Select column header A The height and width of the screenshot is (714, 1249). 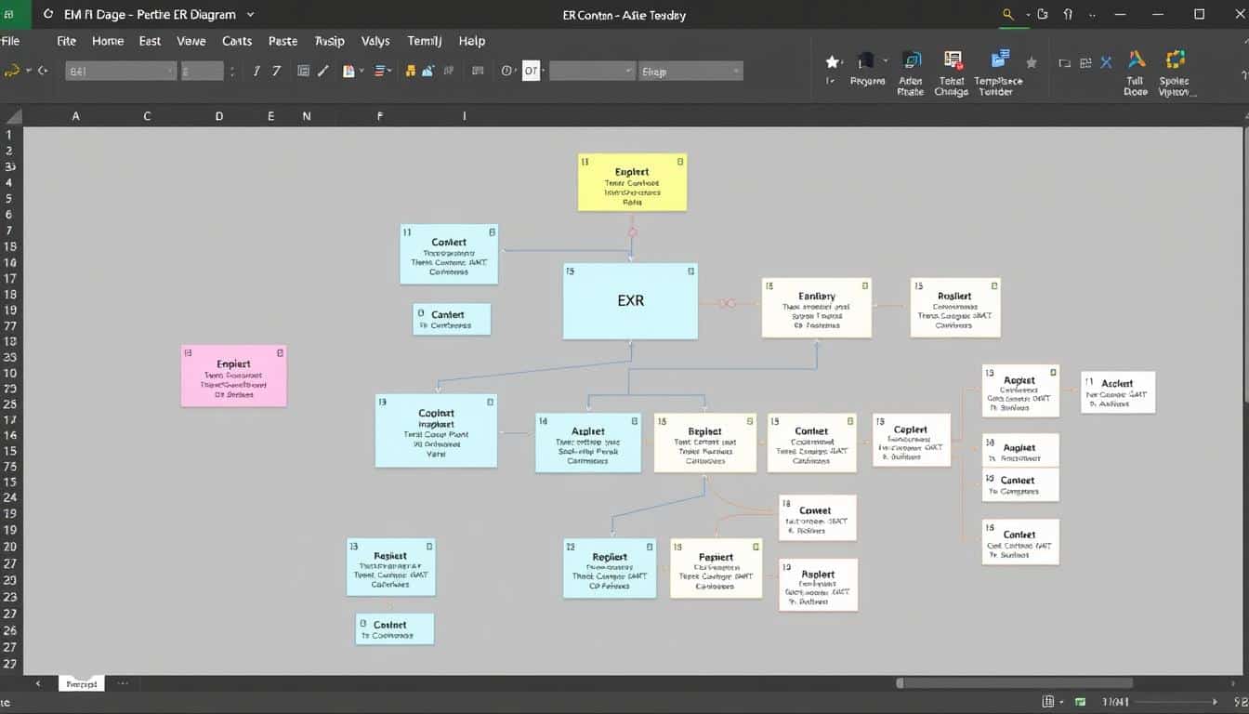click(76, 116)
